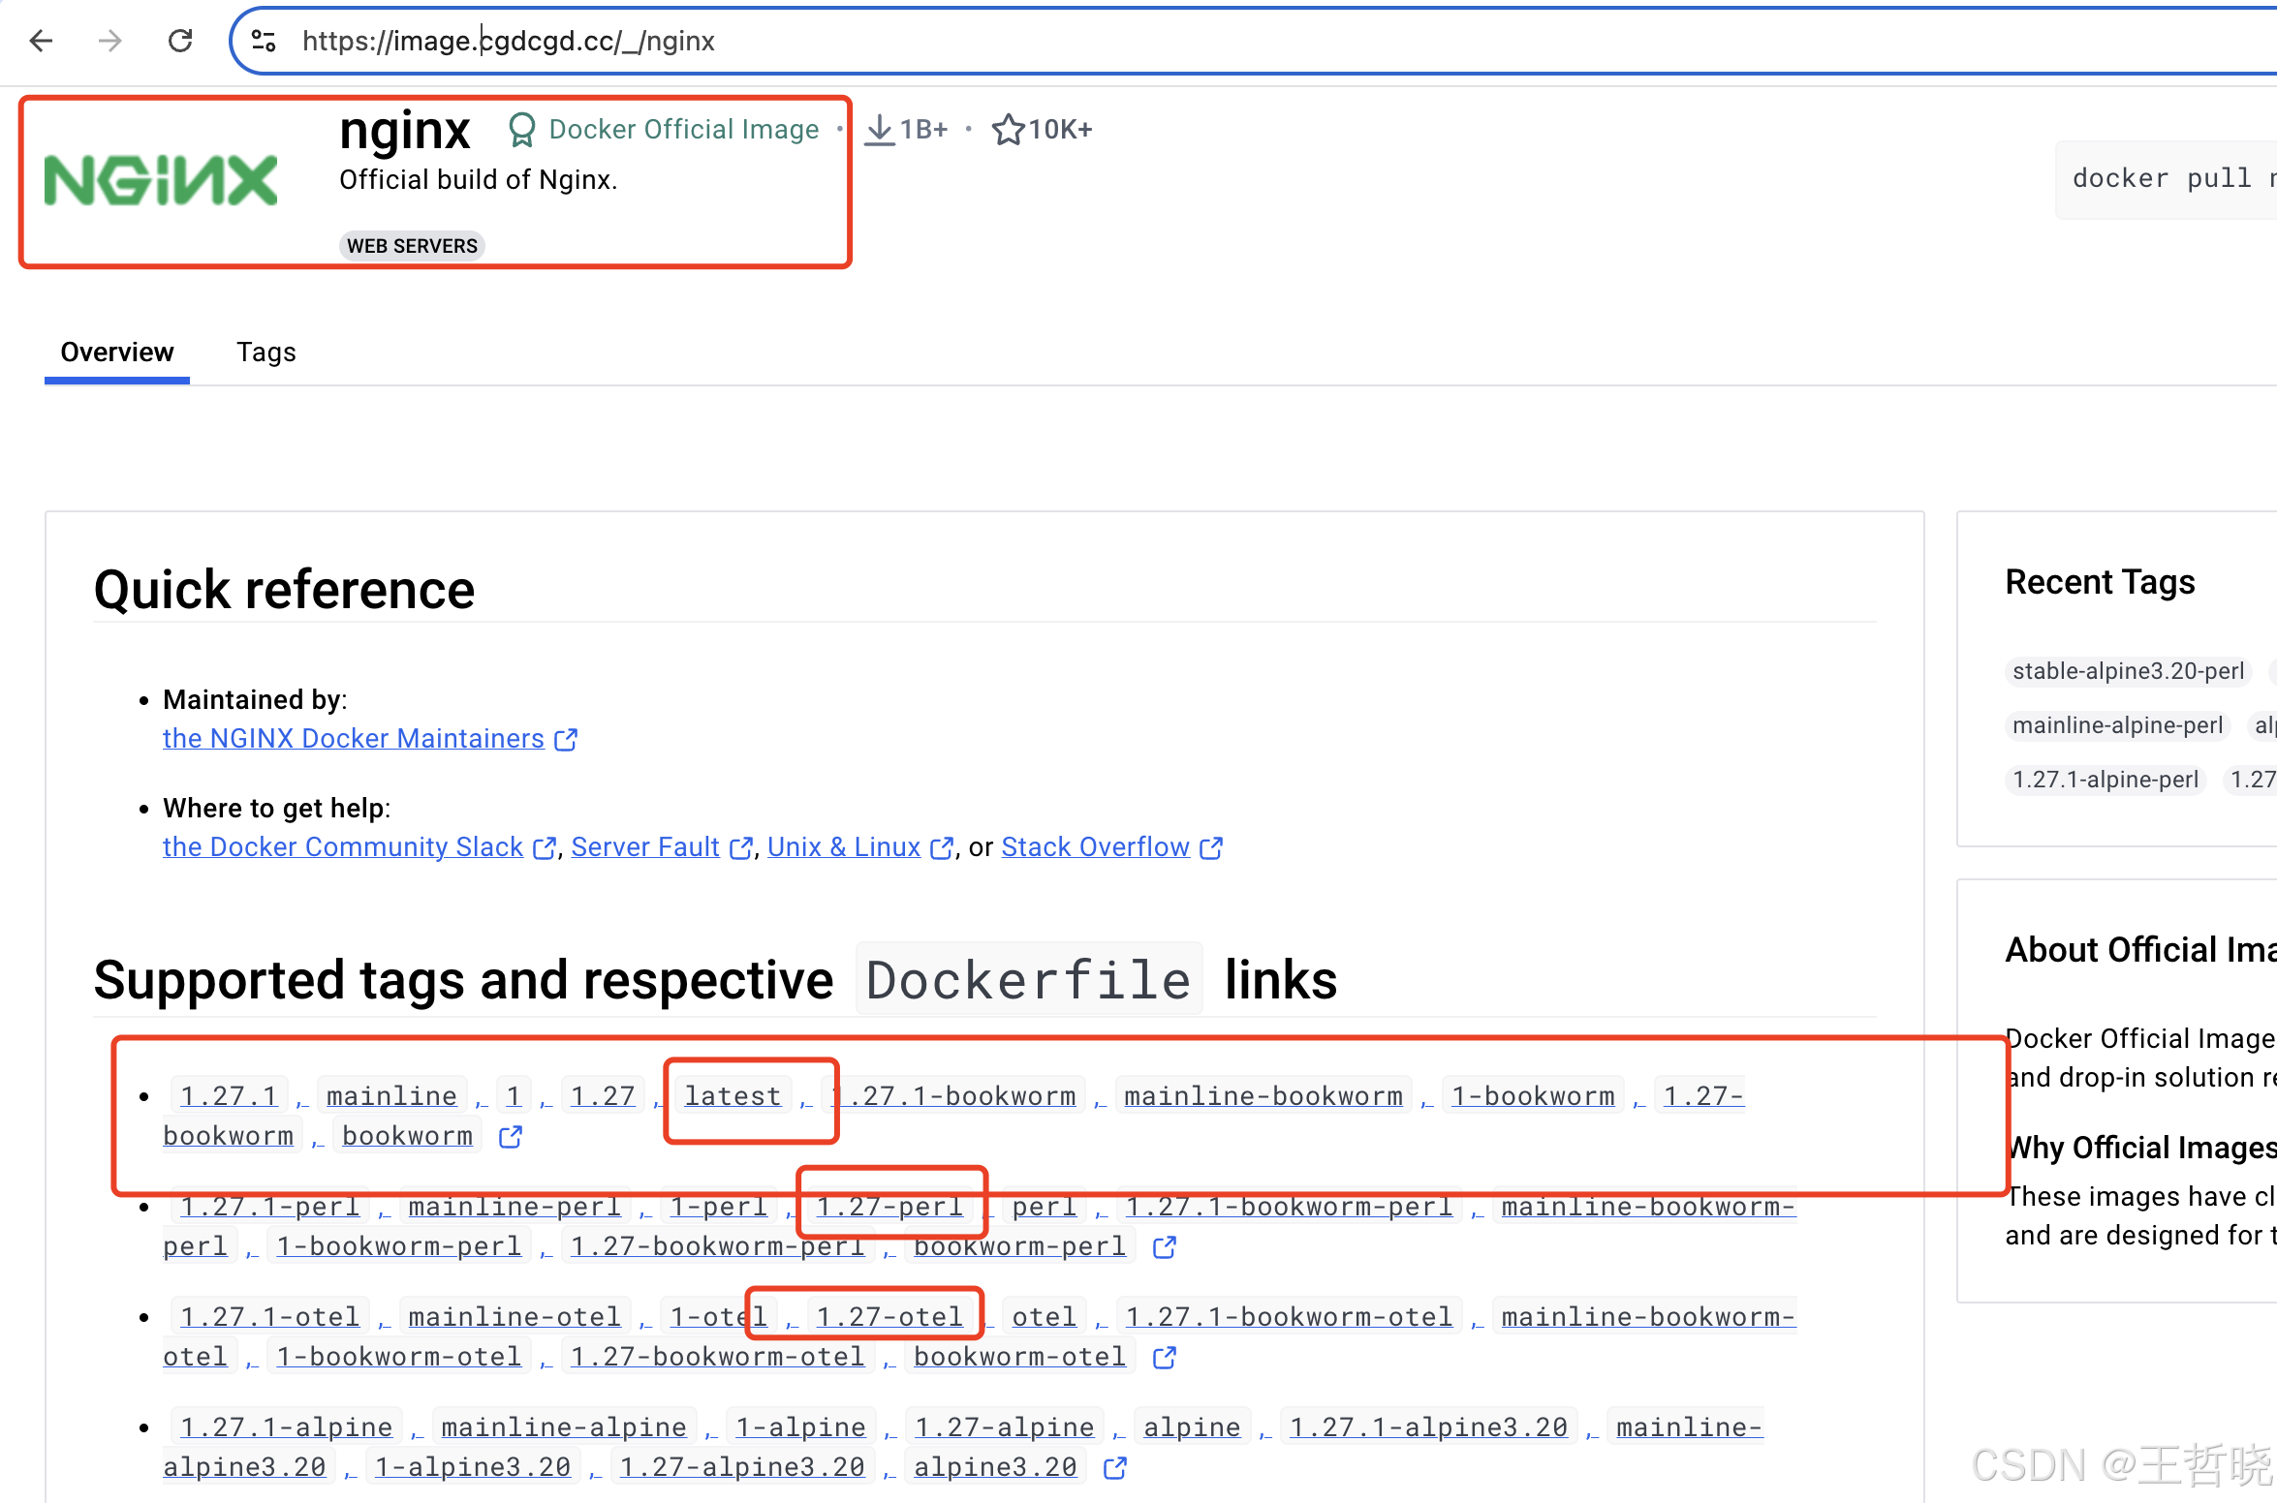The height and width of the screenshot is (1503, 2277).
Task: Open the 1.27.1-alpine3.20 tag link
Action: [1428, 1427]
